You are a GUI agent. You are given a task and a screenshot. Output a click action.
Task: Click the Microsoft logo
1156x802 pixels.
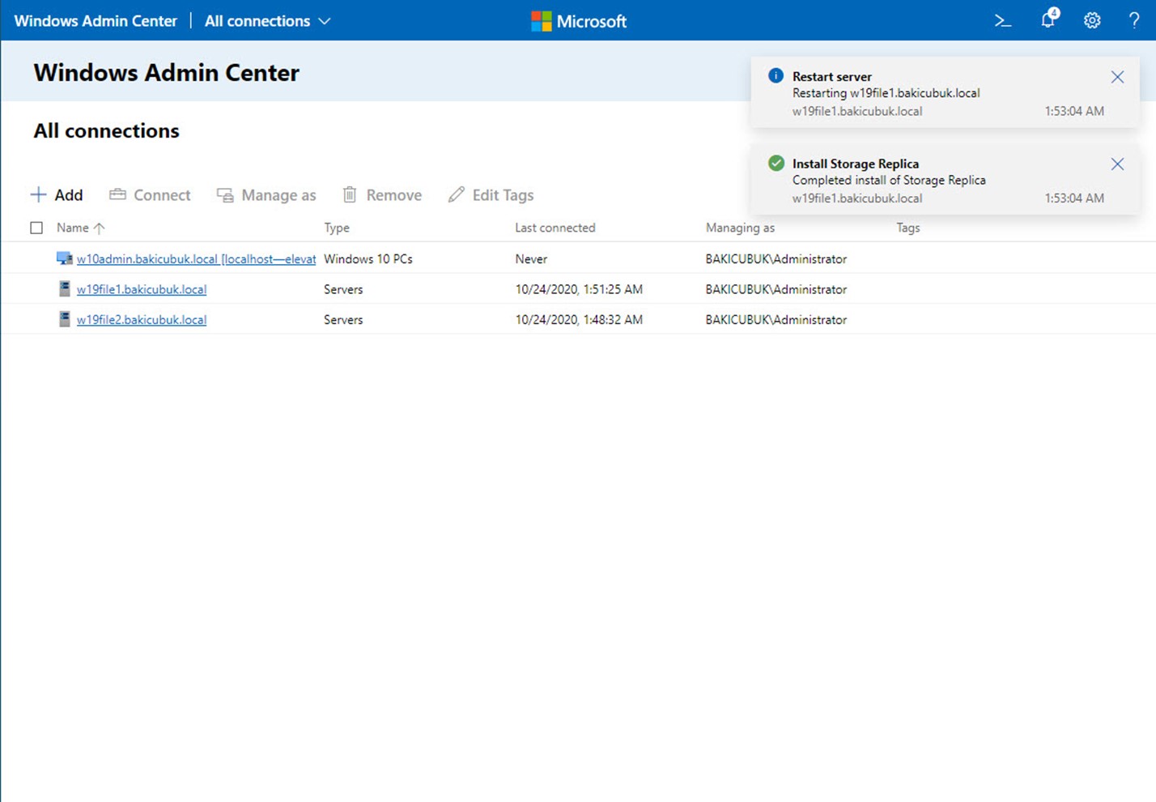[541, 21]
